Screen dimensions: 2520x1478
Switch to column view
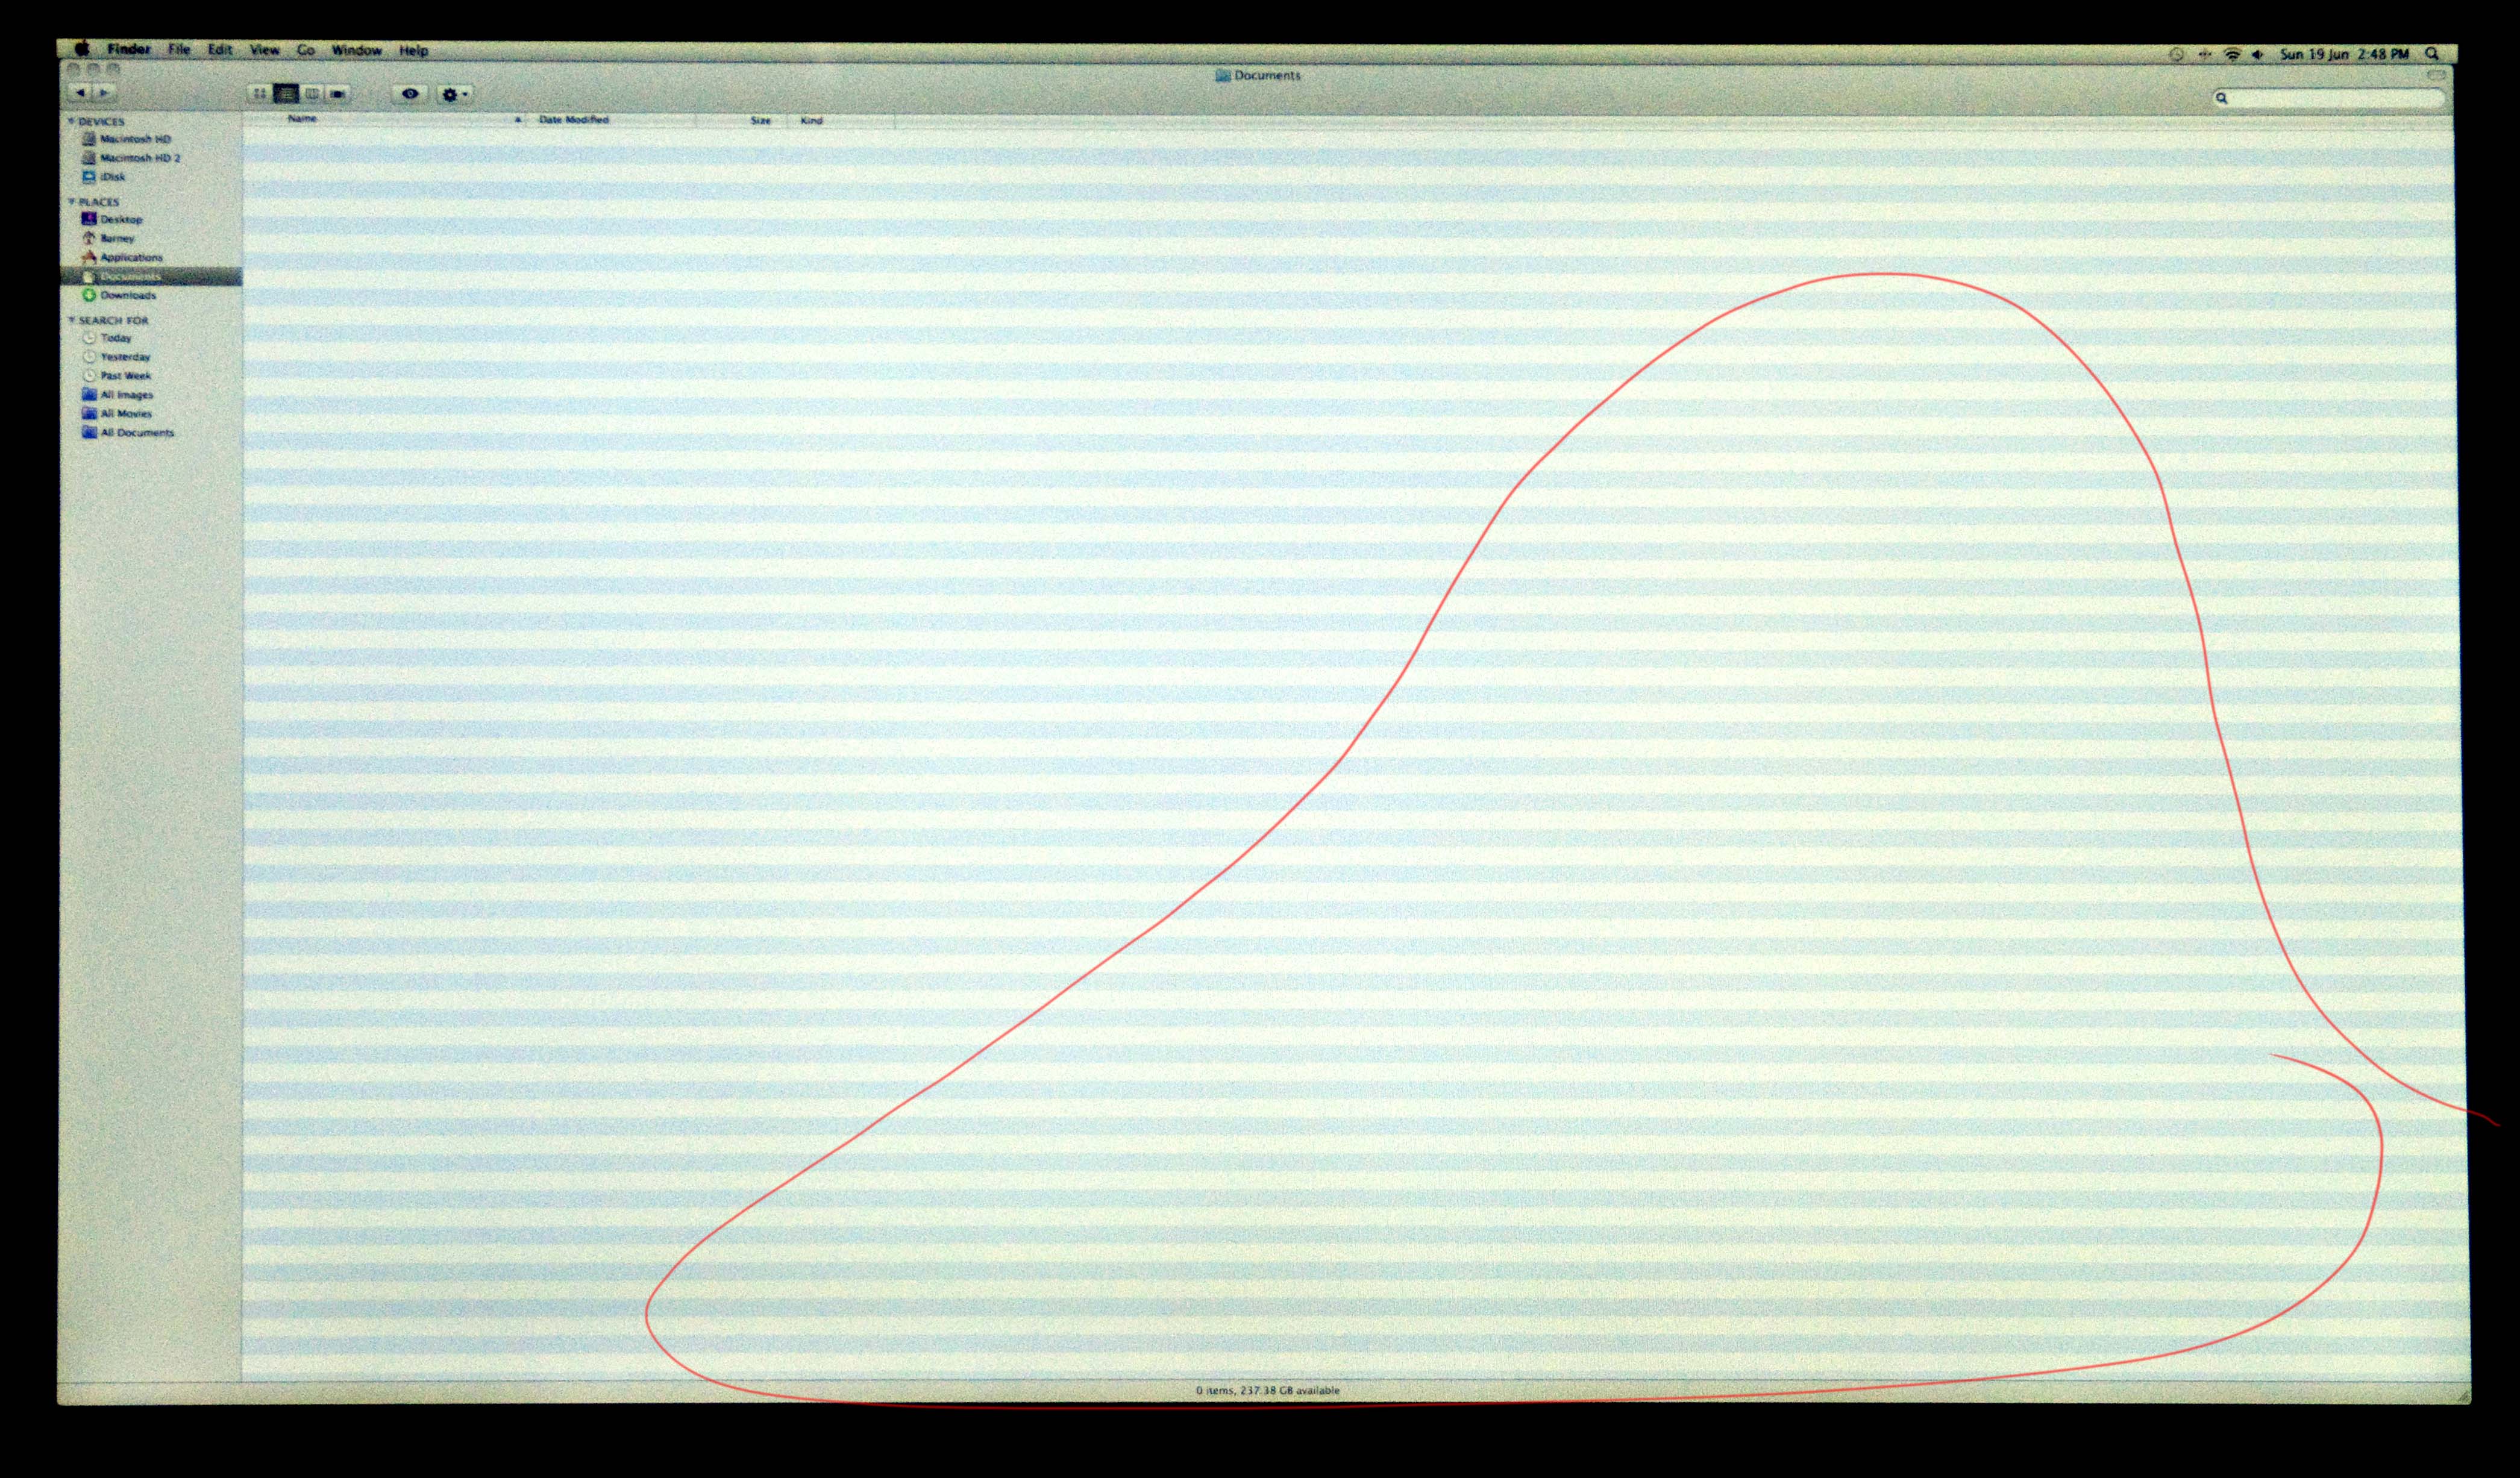point(312,94)
